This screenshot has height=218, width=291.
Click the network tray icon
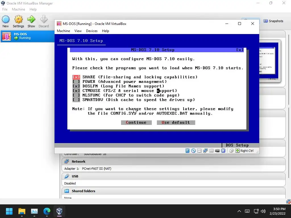[x=256, y=211]
